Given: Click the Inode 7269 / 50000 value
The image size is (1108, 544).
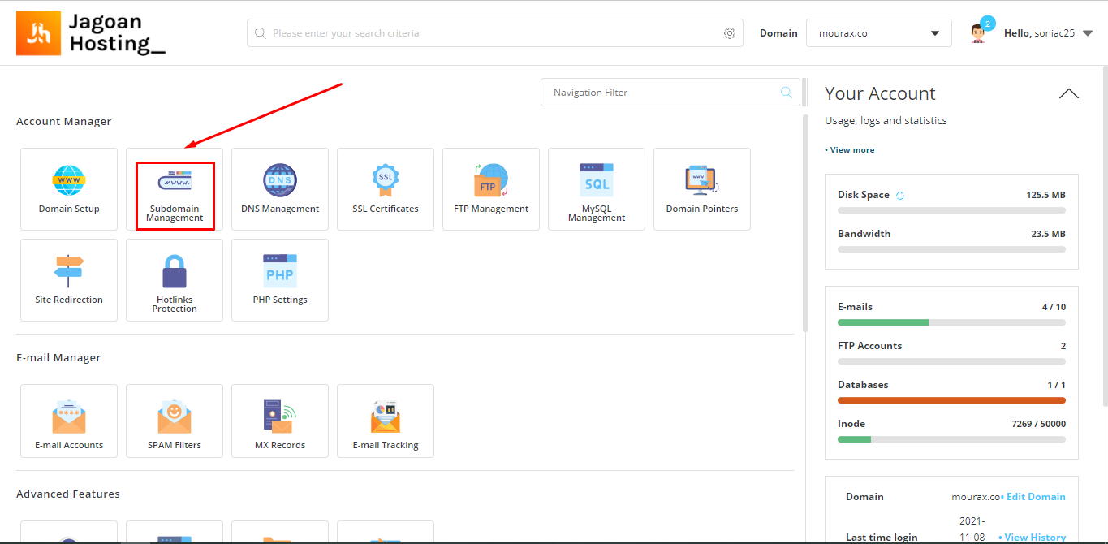Looking at the screenshot, I should 1038,425.
